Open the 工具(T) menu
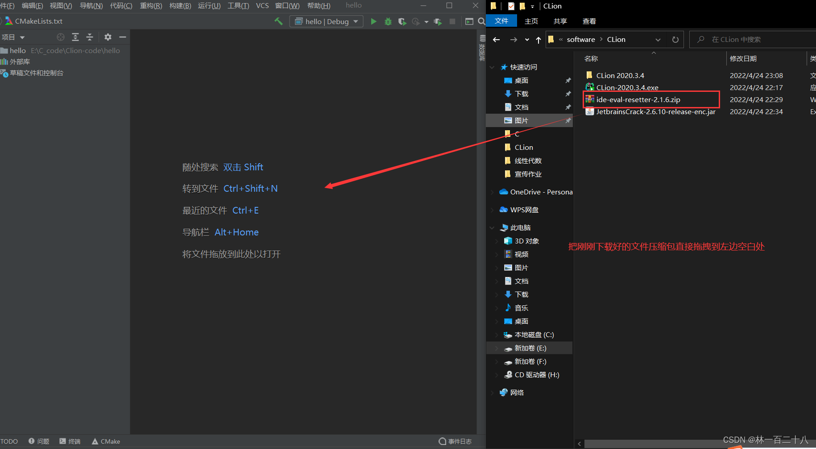816x449 pixels. (x=238, y=5)
